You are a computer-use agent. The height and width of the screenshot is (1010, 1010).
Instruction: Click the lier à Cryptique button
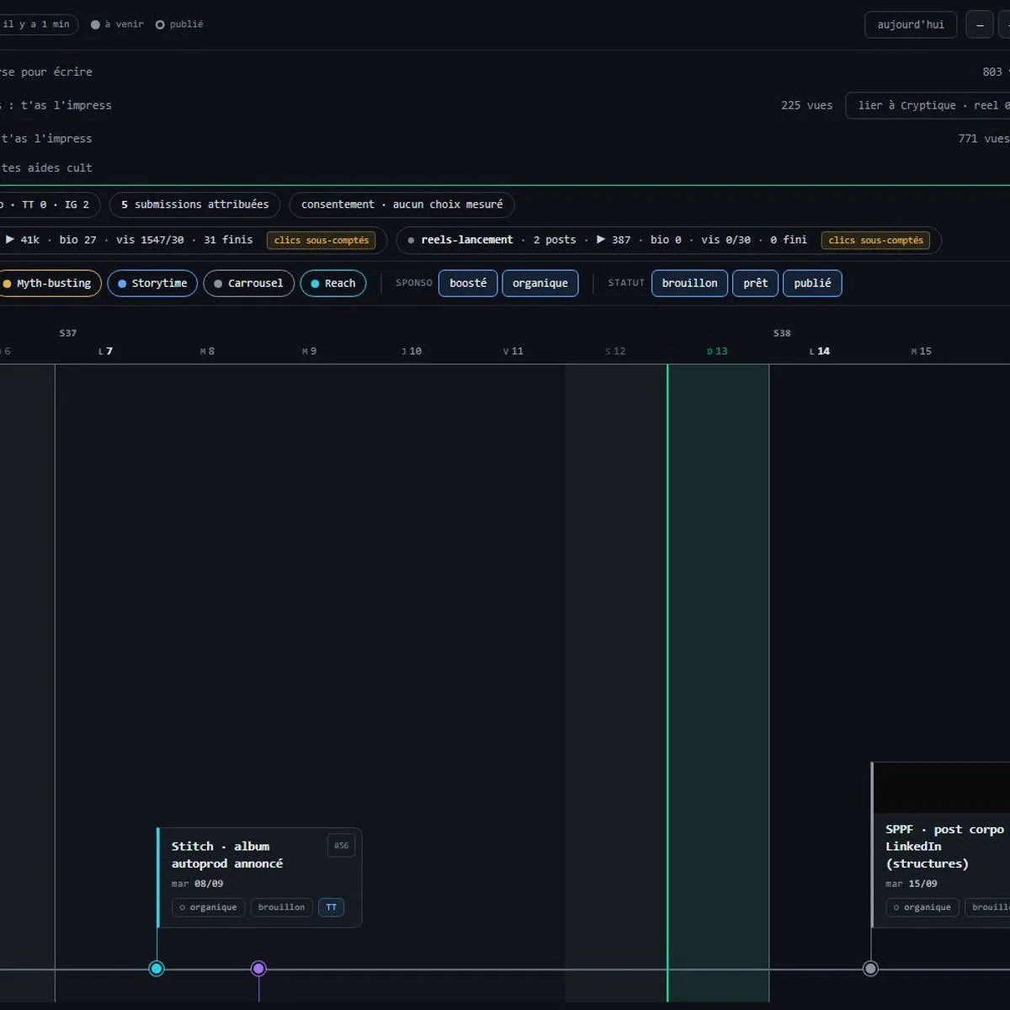[x=928, y=106]
